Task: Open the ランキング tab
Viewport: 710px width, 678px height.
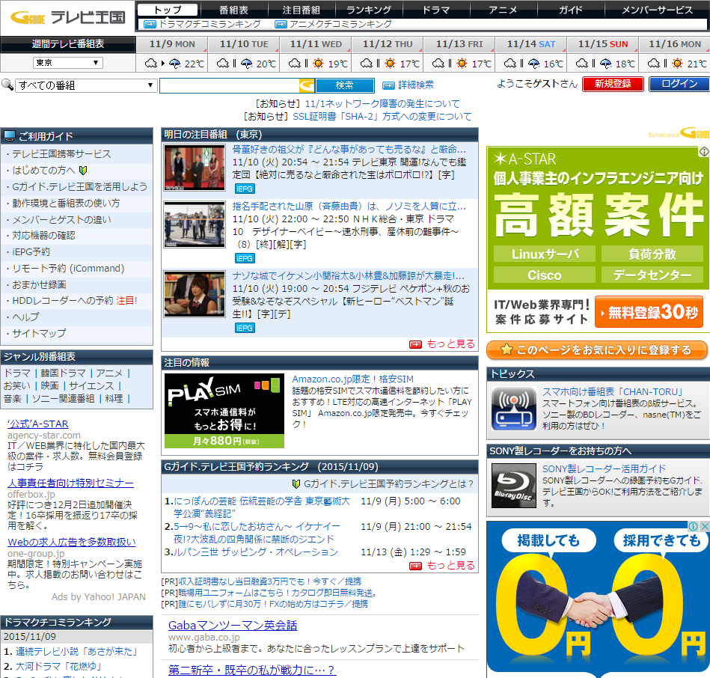Action: click(369, 10)
